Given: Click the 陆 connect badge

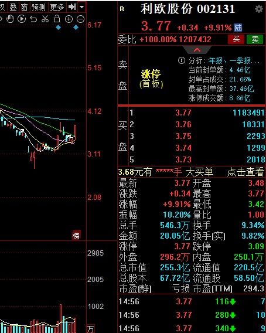Looking at the screenshot, I should (x=238, y=28).
